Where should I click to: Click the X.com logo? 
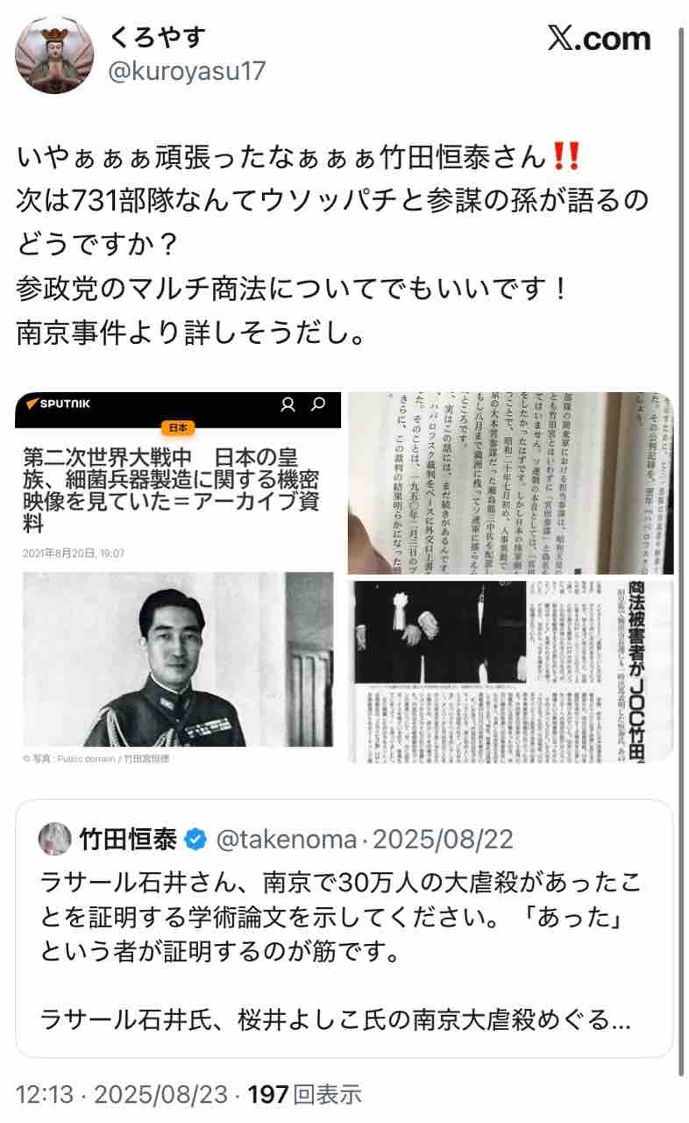pyautogui.click(x=599, y=39)
